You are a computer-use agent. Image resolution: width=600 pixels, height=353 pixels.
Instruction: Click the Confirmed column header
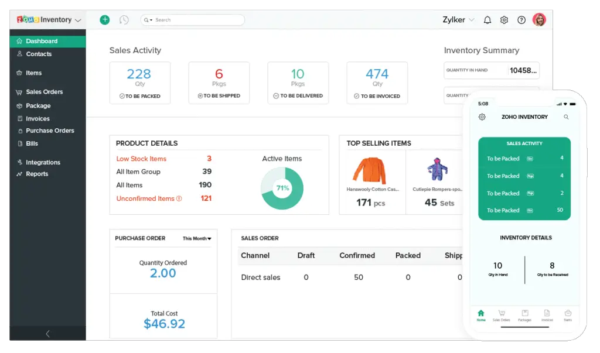click(357, 255)
